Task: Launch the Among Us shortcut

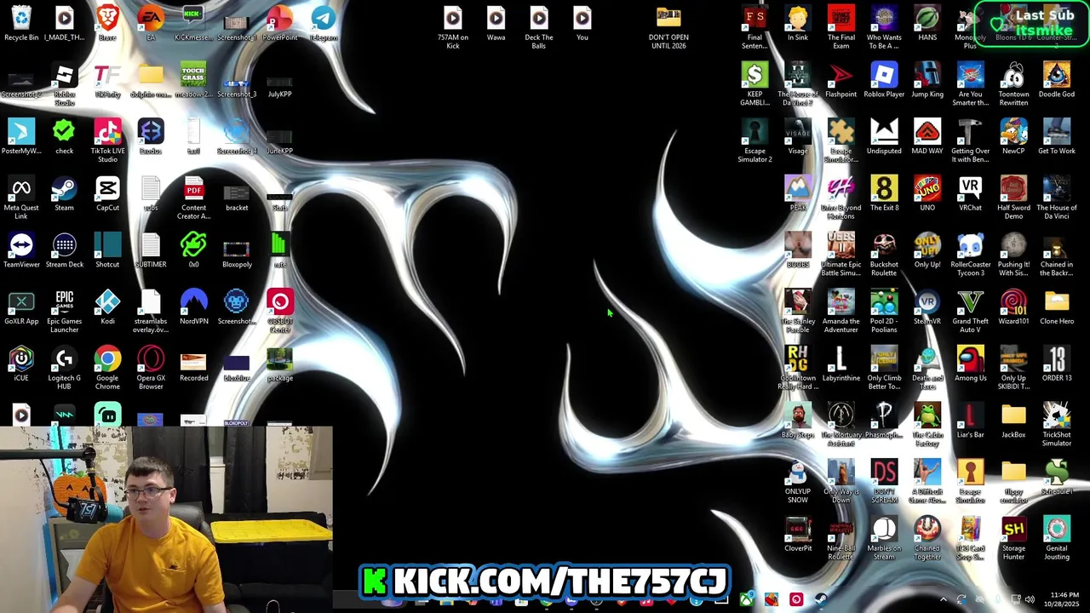Action: click(x=970, y=364)
